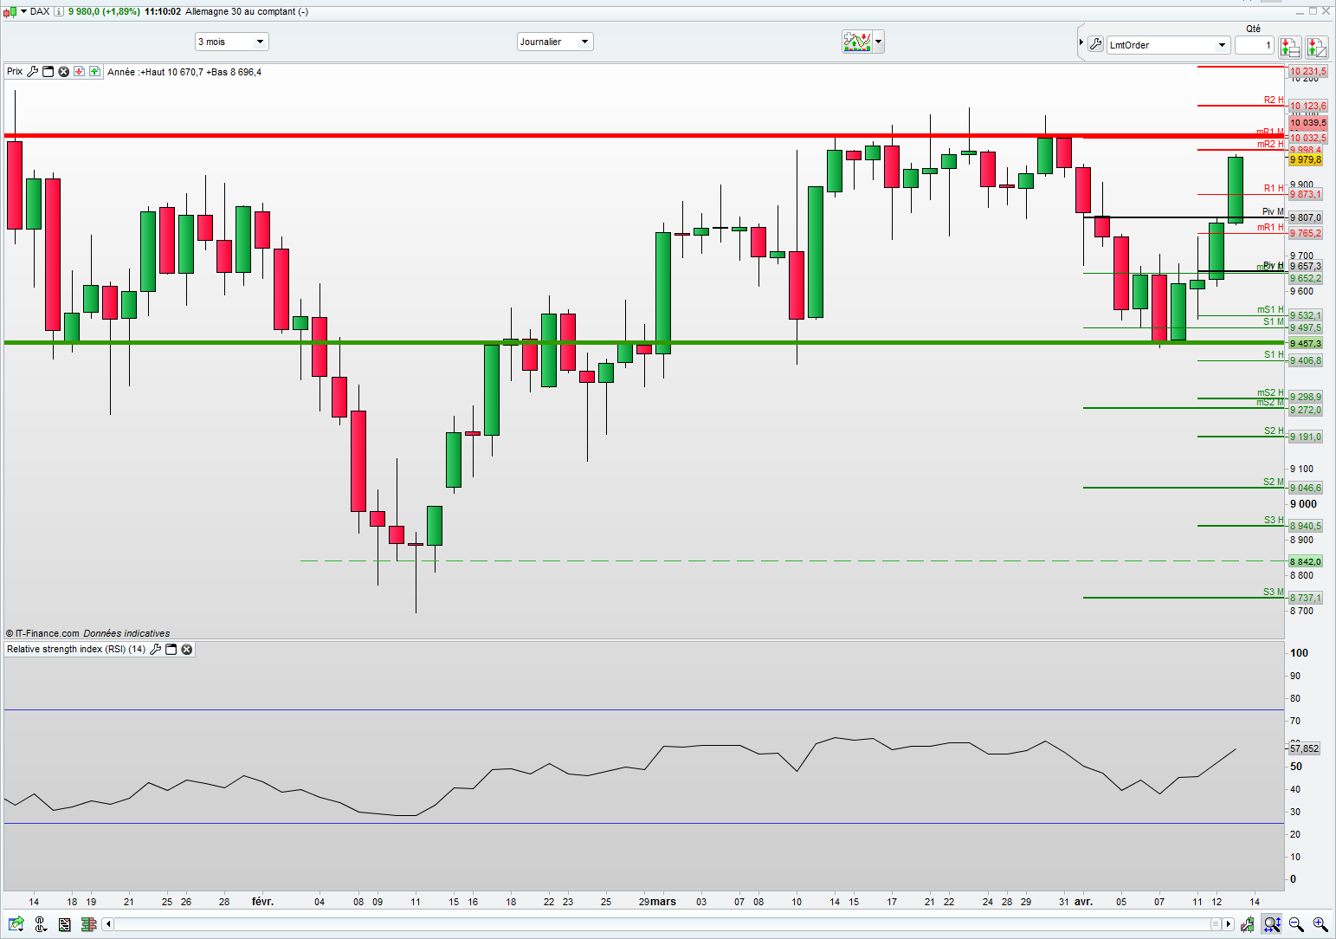The image size is (1336, 939).
Task: Open RSI indicator settings wrench
Action: tap(156, 649)
